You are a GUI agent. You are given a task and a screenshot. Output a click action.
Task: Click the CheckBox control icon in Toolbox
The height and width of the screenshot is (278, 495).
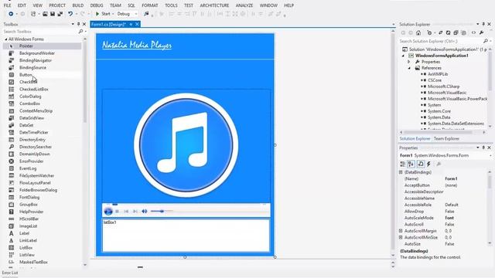pos(12,82)
